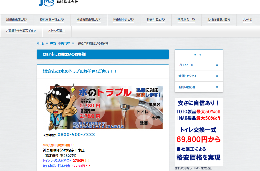Click the arrow icon beside プロフィール

[x=217, y=65]
